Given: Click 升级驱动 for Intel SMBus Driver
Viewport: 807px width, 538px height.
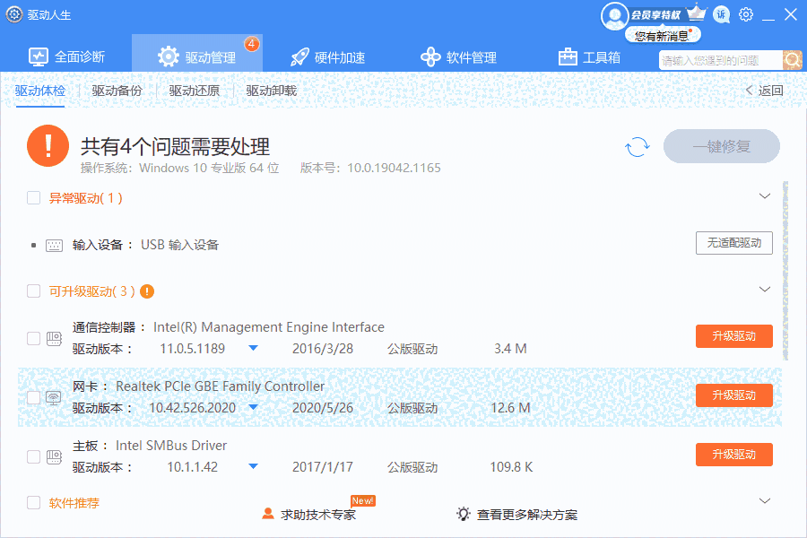Looking at the screenshot, I should pos(733,455).
